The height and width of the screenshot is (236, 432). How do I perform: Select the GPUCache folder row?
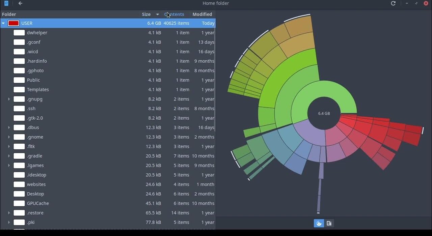[38, 203]
